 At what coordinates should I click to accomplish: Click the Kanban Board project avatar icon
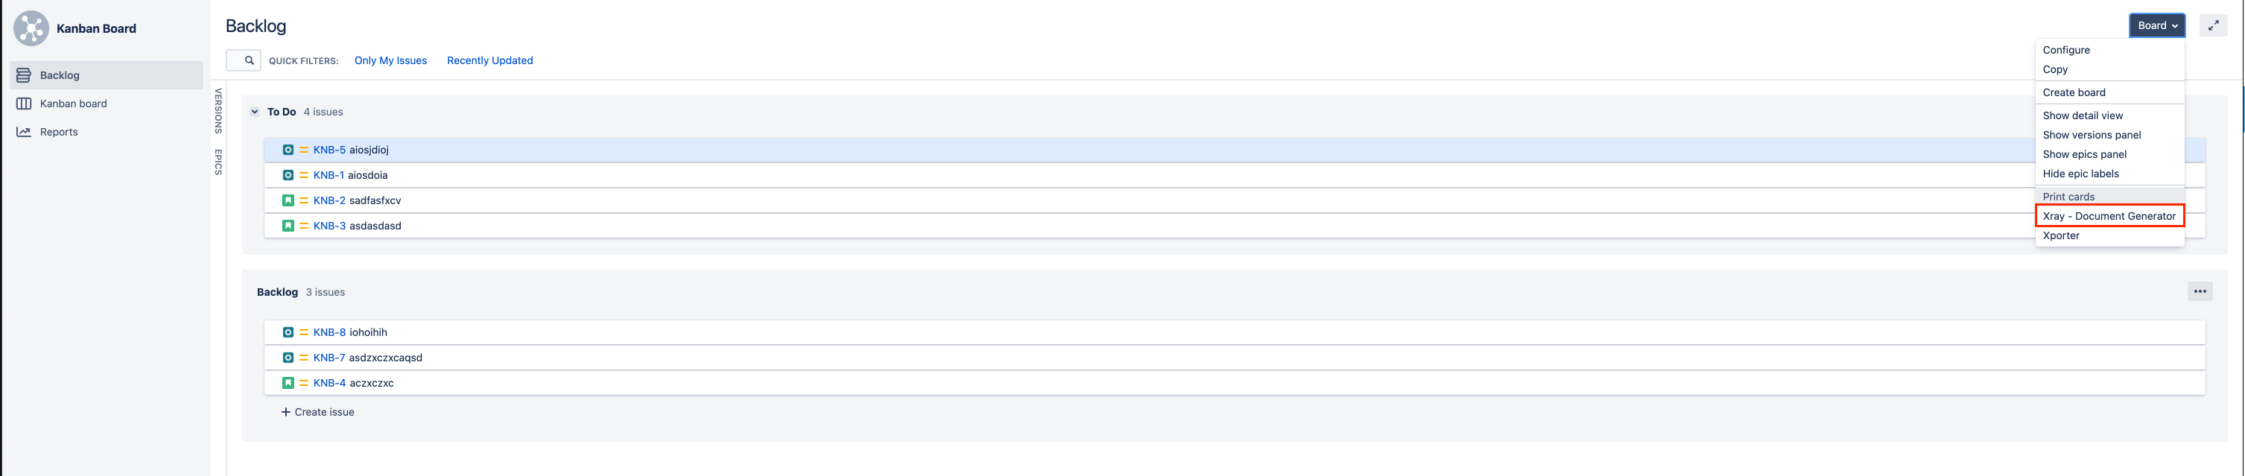(31, 28)
